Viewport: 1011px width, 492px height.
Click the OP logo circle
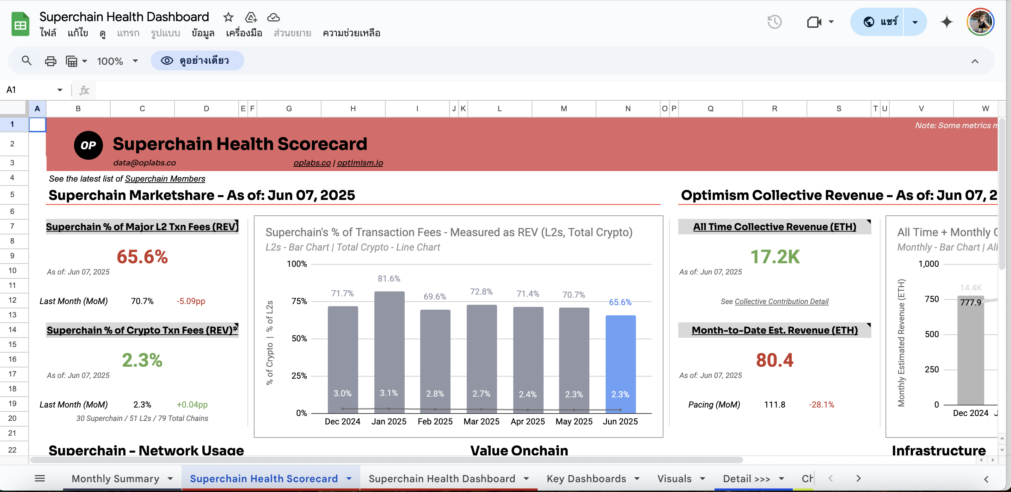tap(88, 145)
